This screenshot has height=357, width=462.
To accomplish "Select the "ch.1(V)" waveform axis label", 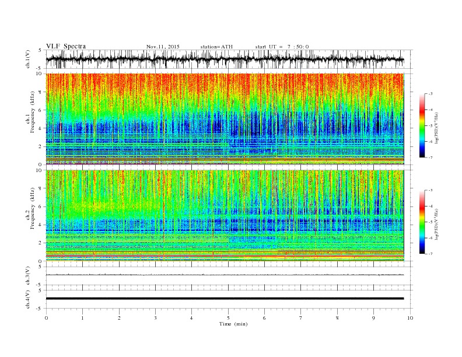I will click(28, 59).
